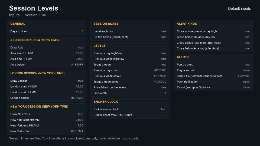The height and width of the screenshot is (146, 260).
Task: Click the London start HH:MM label
Action: (x=24, y=87)
